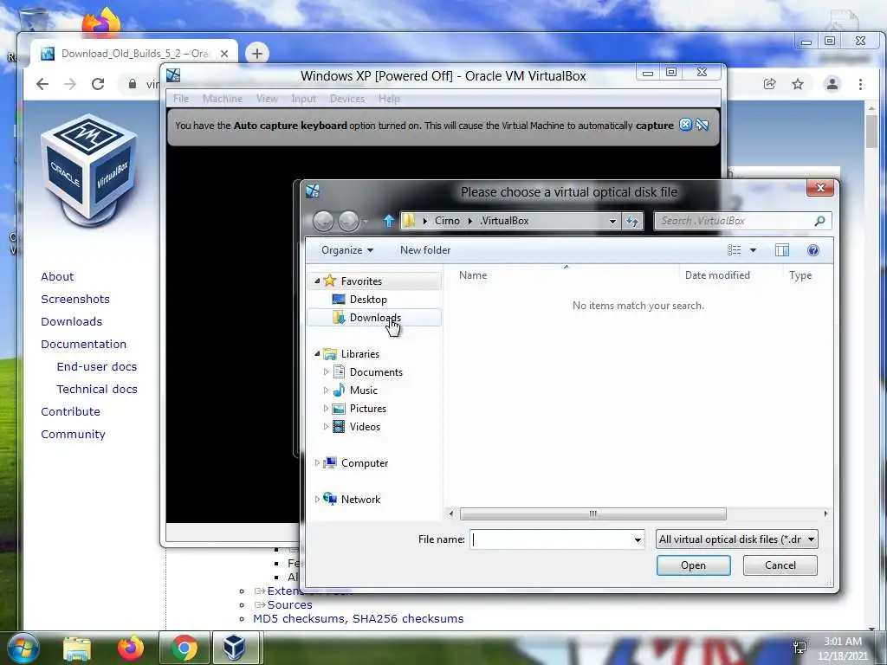The width and height of the screenshot is (887, 665).
Task: Click the horizontal scrollbar in the file list
Action: (x=592, y=513)
